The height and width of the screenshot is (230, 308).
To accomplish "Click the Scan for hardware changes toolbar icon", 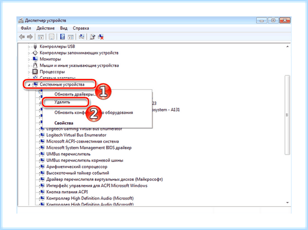I will [81, 37].
